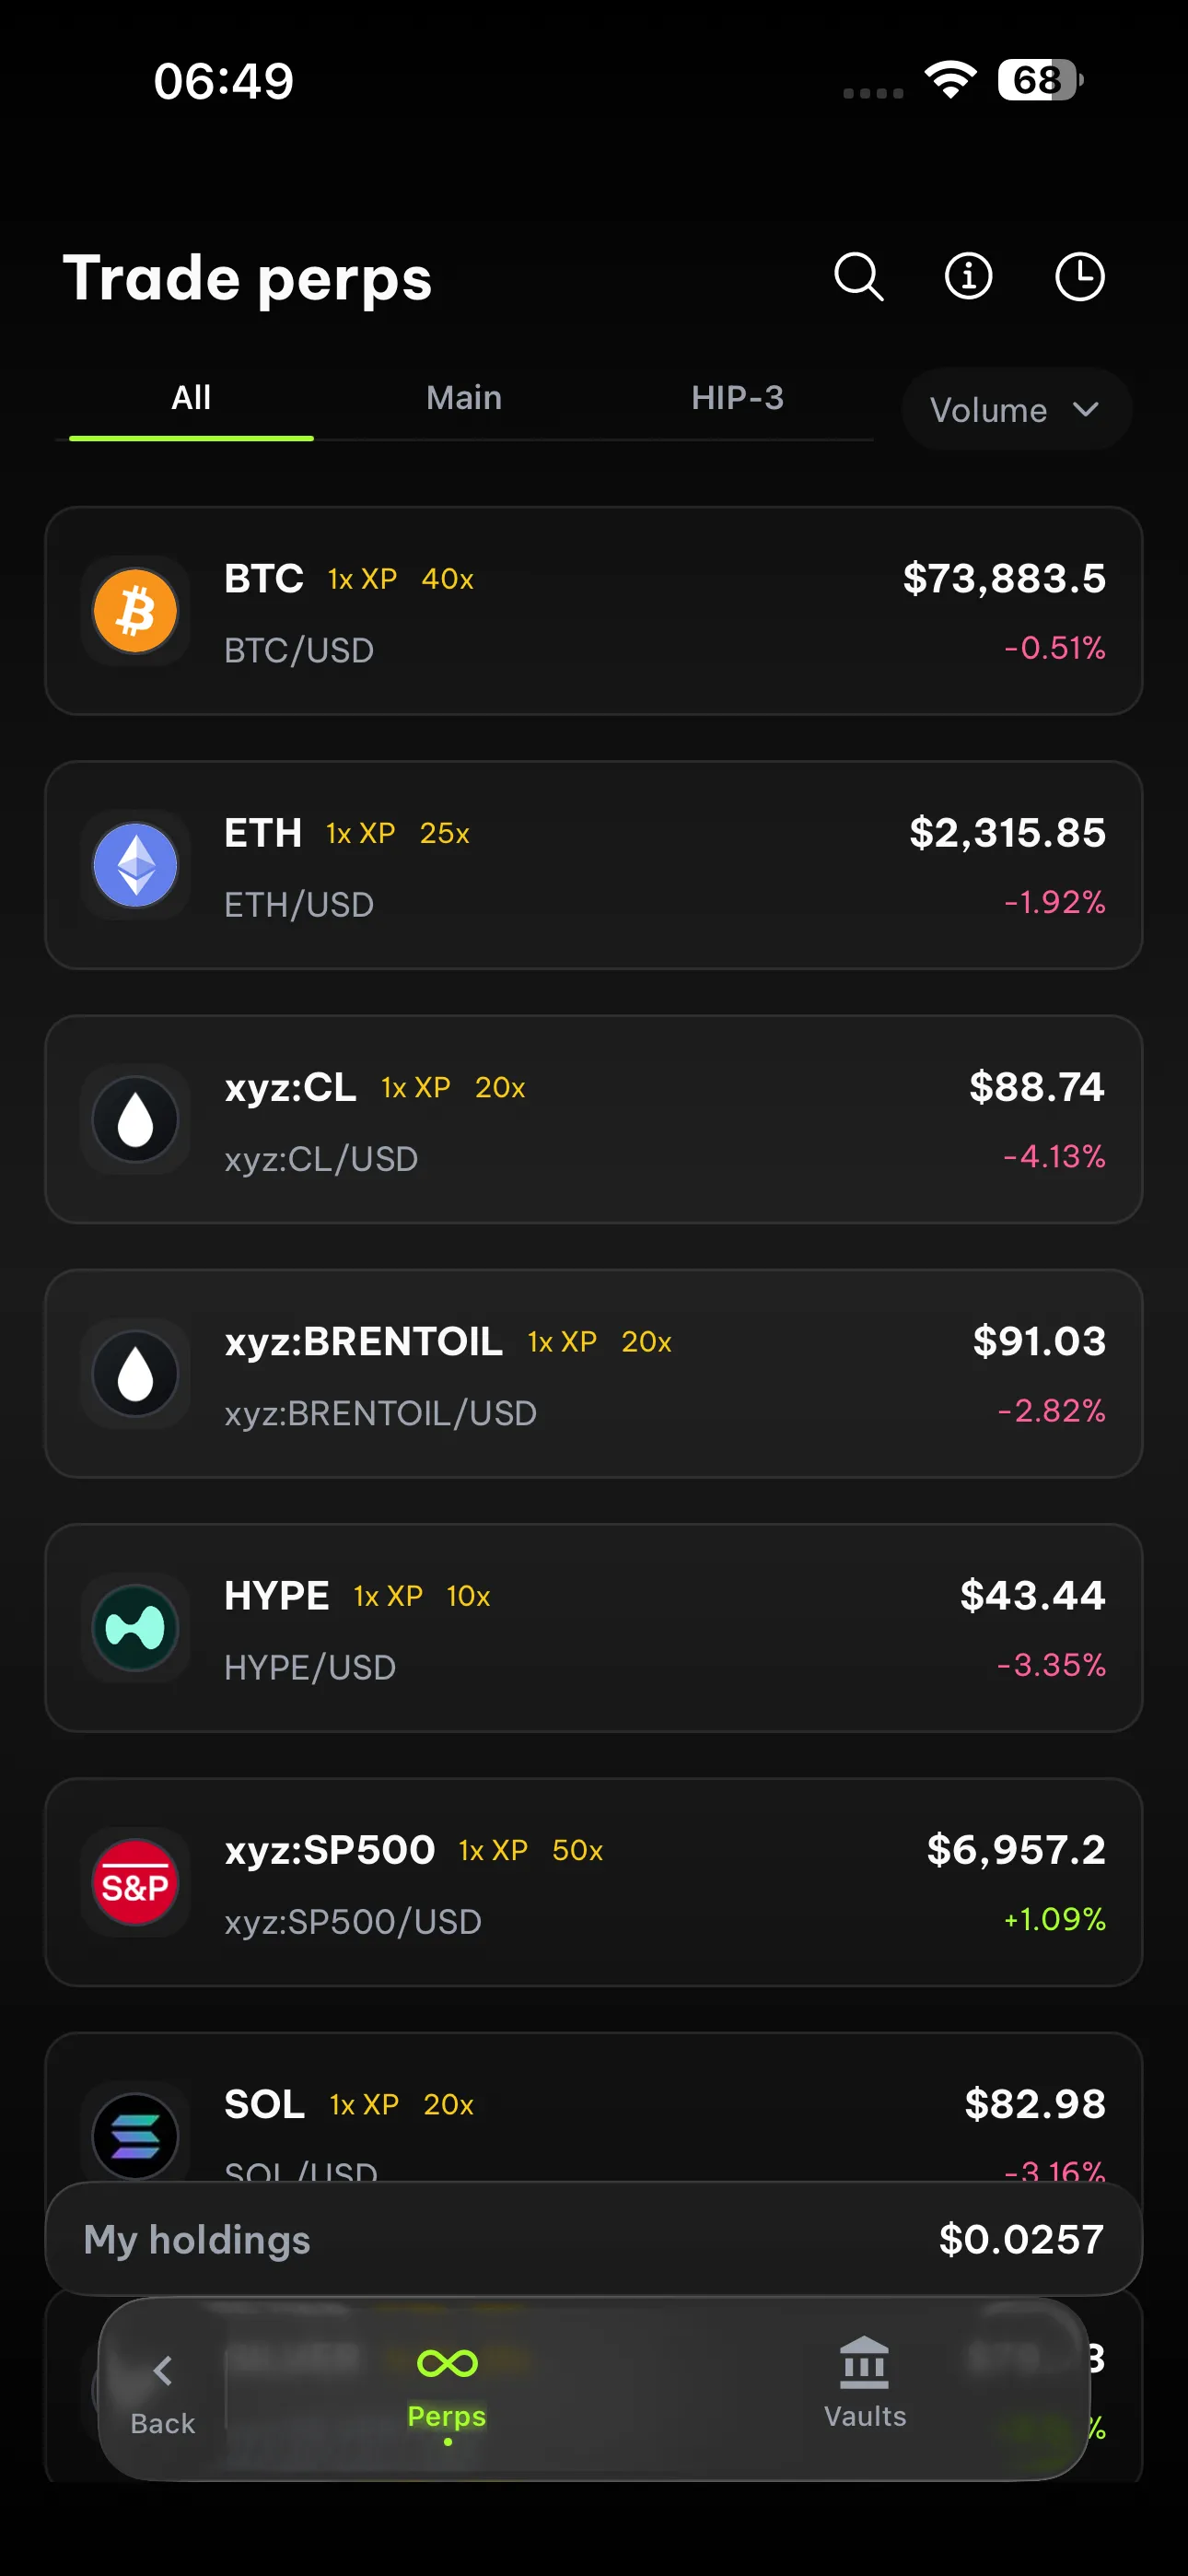This screenshot has height=2576, width=1188.
Task: Open trade history clock icon
Action: 1080,276
